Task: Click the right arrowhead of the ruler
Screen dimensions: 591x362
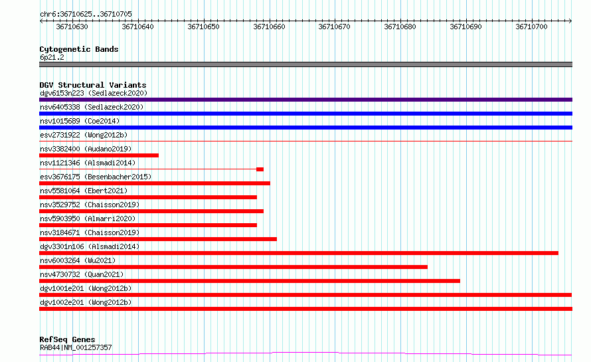Action: [570, 21]
